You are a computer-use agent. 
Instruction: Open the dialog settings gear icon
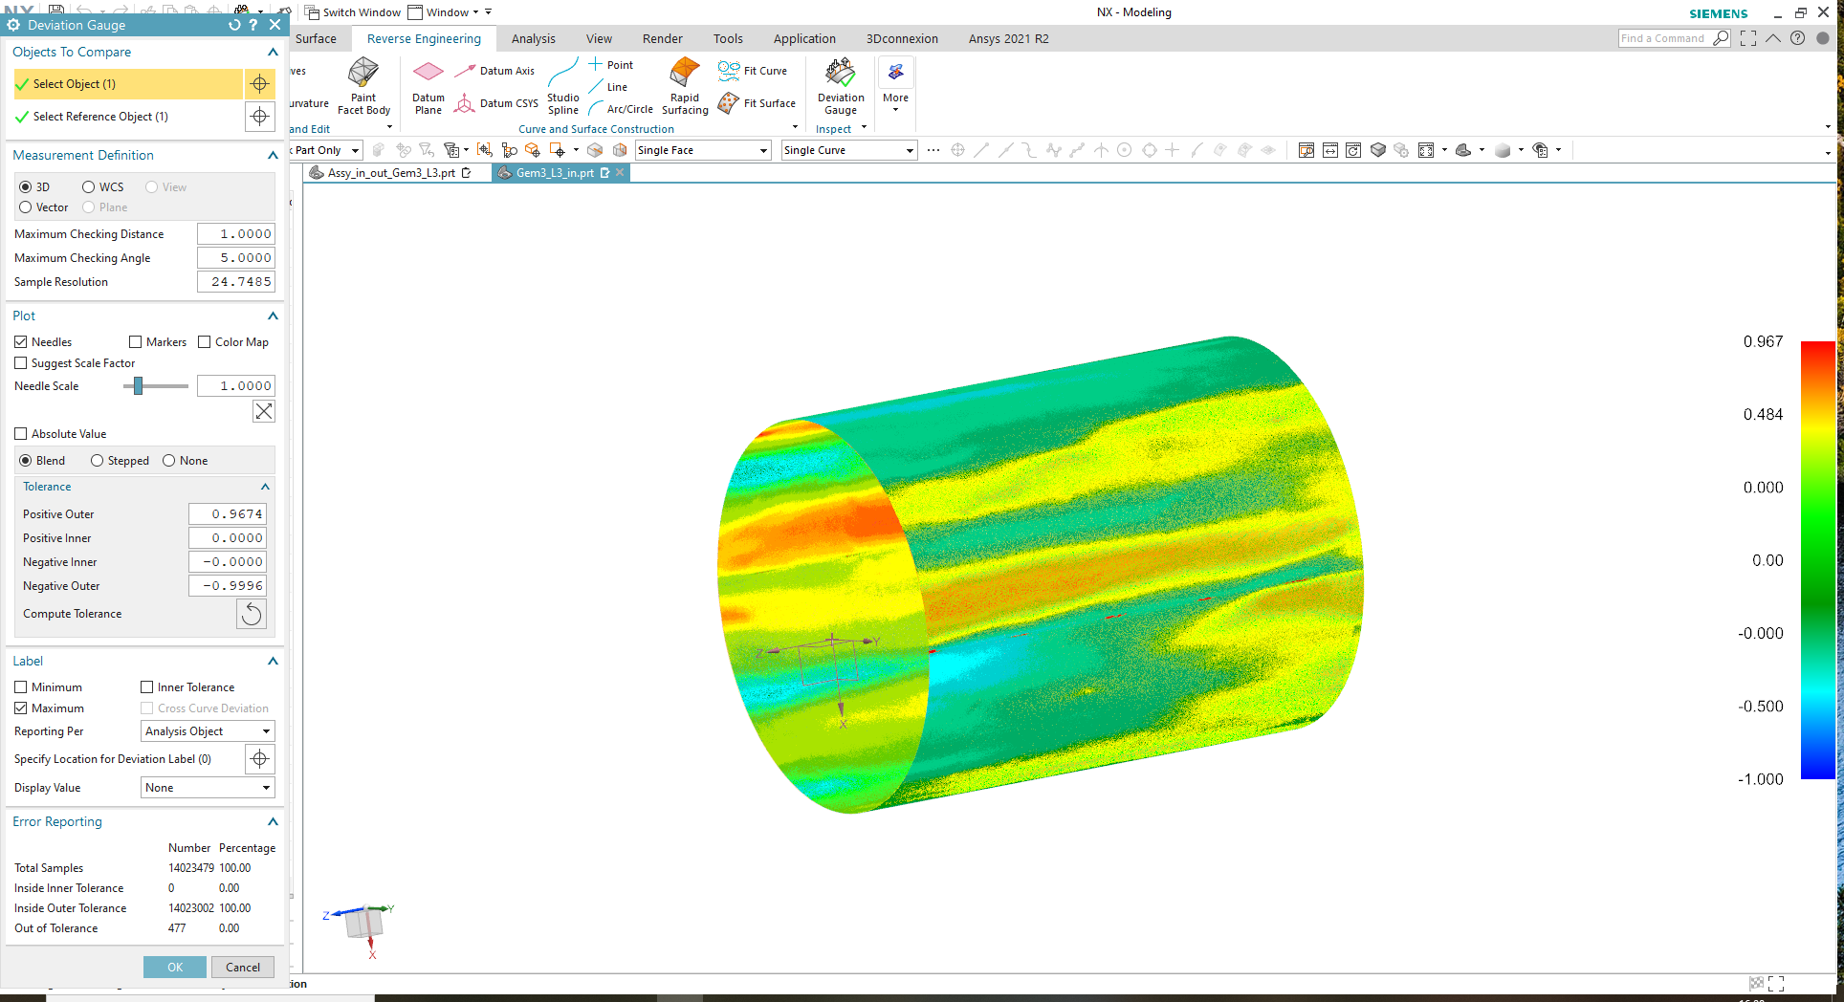14,25
